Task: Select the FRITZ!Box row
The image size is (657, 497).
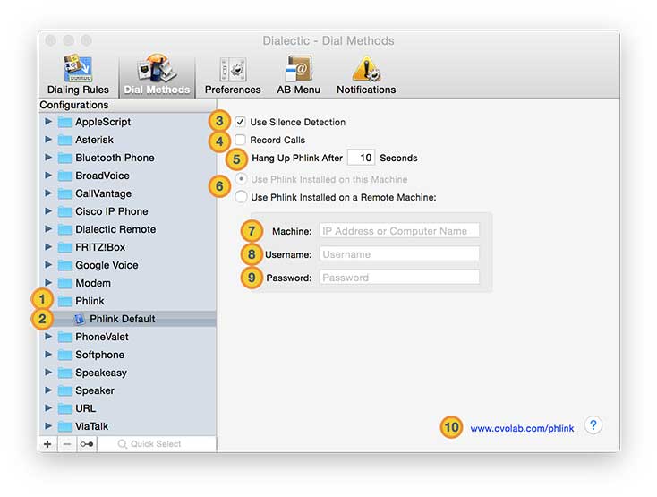Action: [127, 247]
